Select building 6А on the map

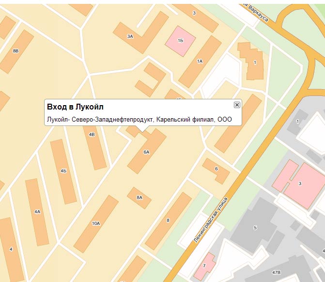coord(147,152)
